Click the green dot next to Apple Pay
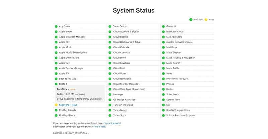 [x=56, y=63]
